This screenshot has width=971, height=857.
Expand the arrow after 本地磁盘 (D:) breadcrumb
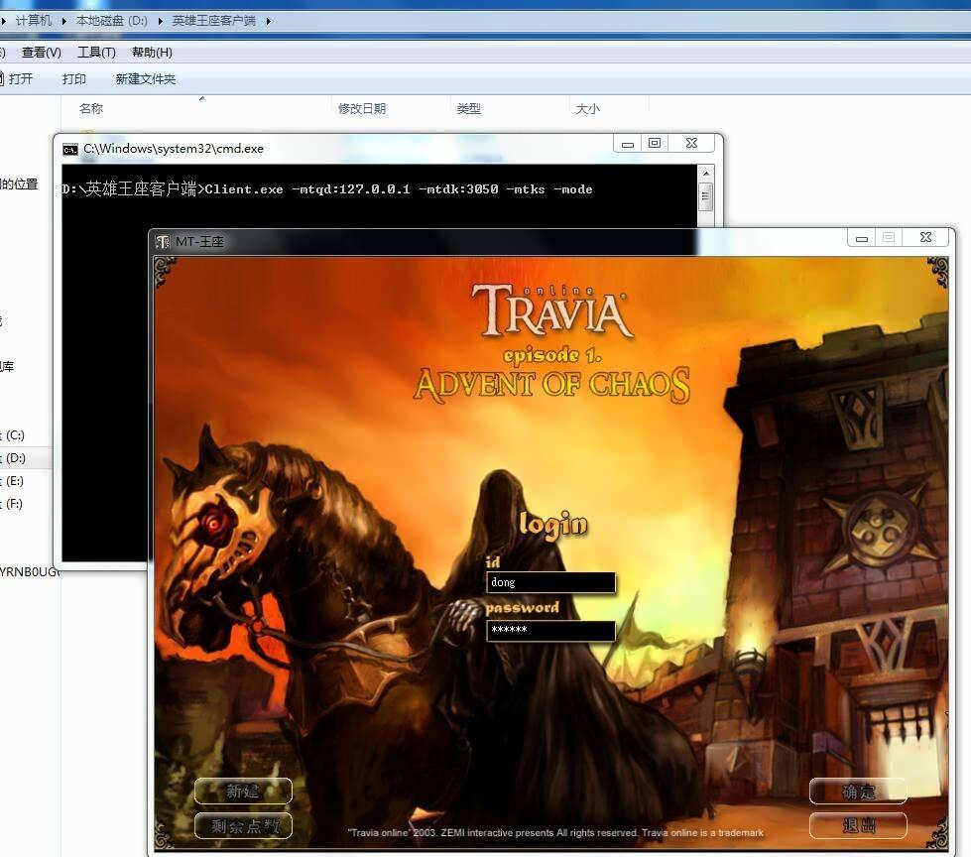pyautogui.click(x=163, y=20)
